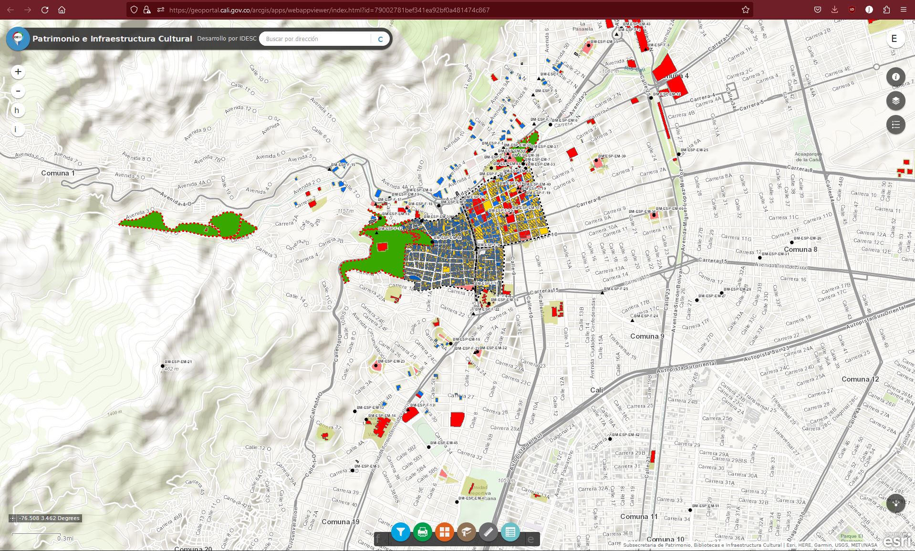This screenshot has width=915, height=551.
Task: Reload the browser page
Action: [x=45, y=10]
